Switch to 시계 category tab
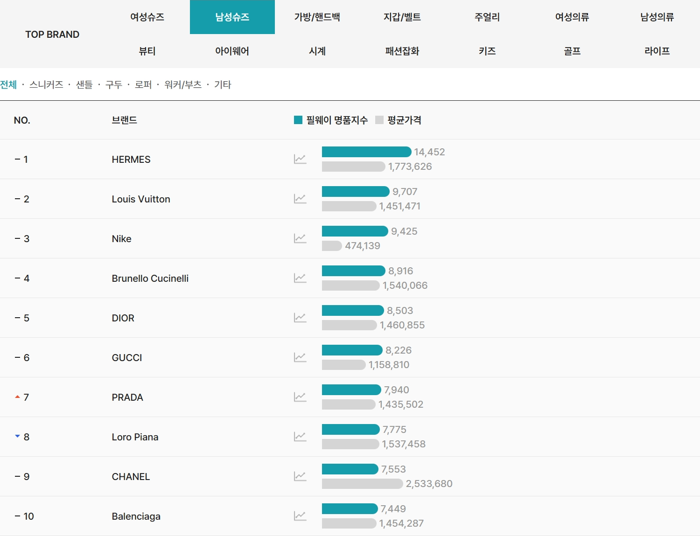The image size is (700, 536). pyautogui.click(x=317, y=51)
